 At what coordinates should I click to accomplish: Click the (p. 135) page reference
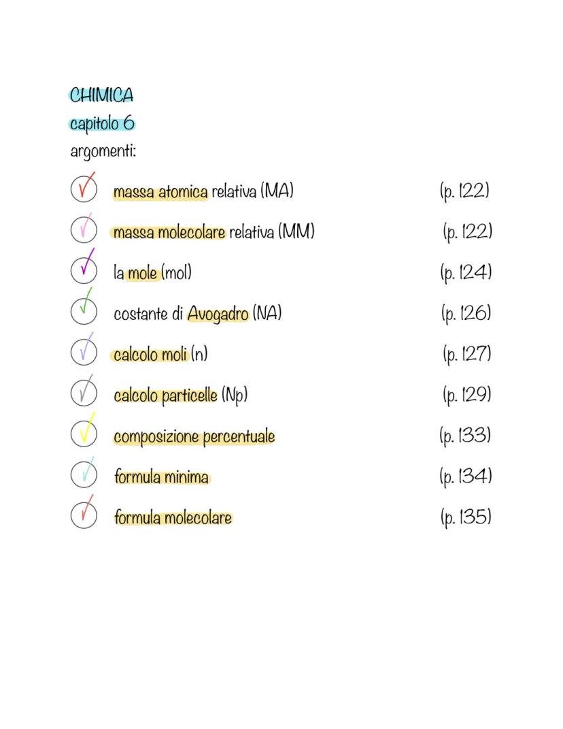point(465,517)
